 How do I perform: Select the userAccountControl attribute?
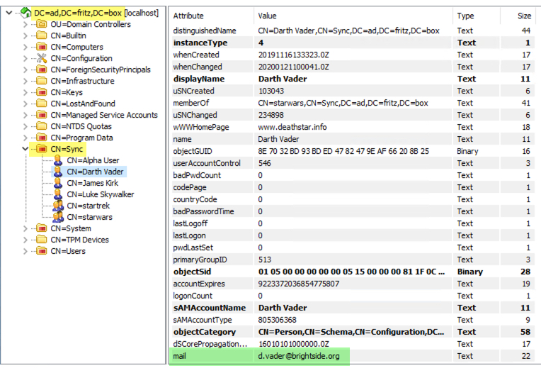(207, 163)
